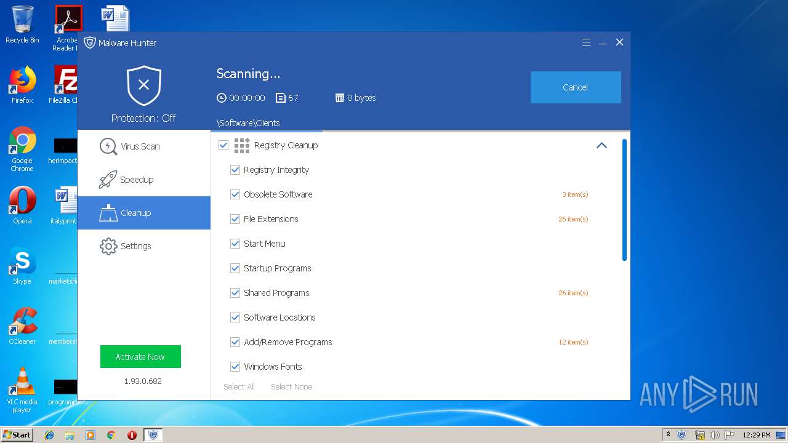
Task: Click the Malware Hunter shield tray icon
Action: [x=681, y=435]
